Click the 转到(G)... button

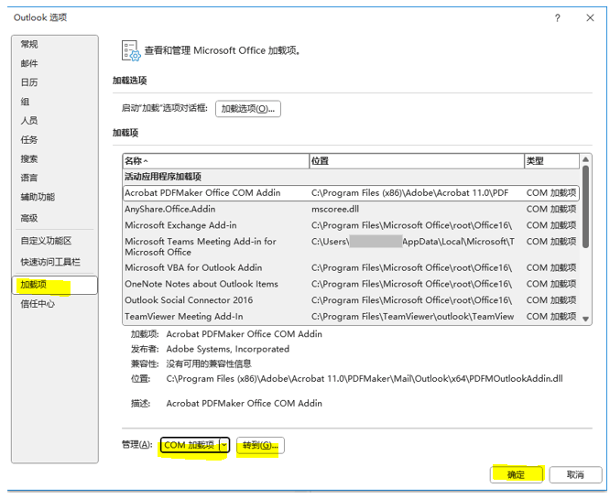pyautogui.click(x=260, y=445)
